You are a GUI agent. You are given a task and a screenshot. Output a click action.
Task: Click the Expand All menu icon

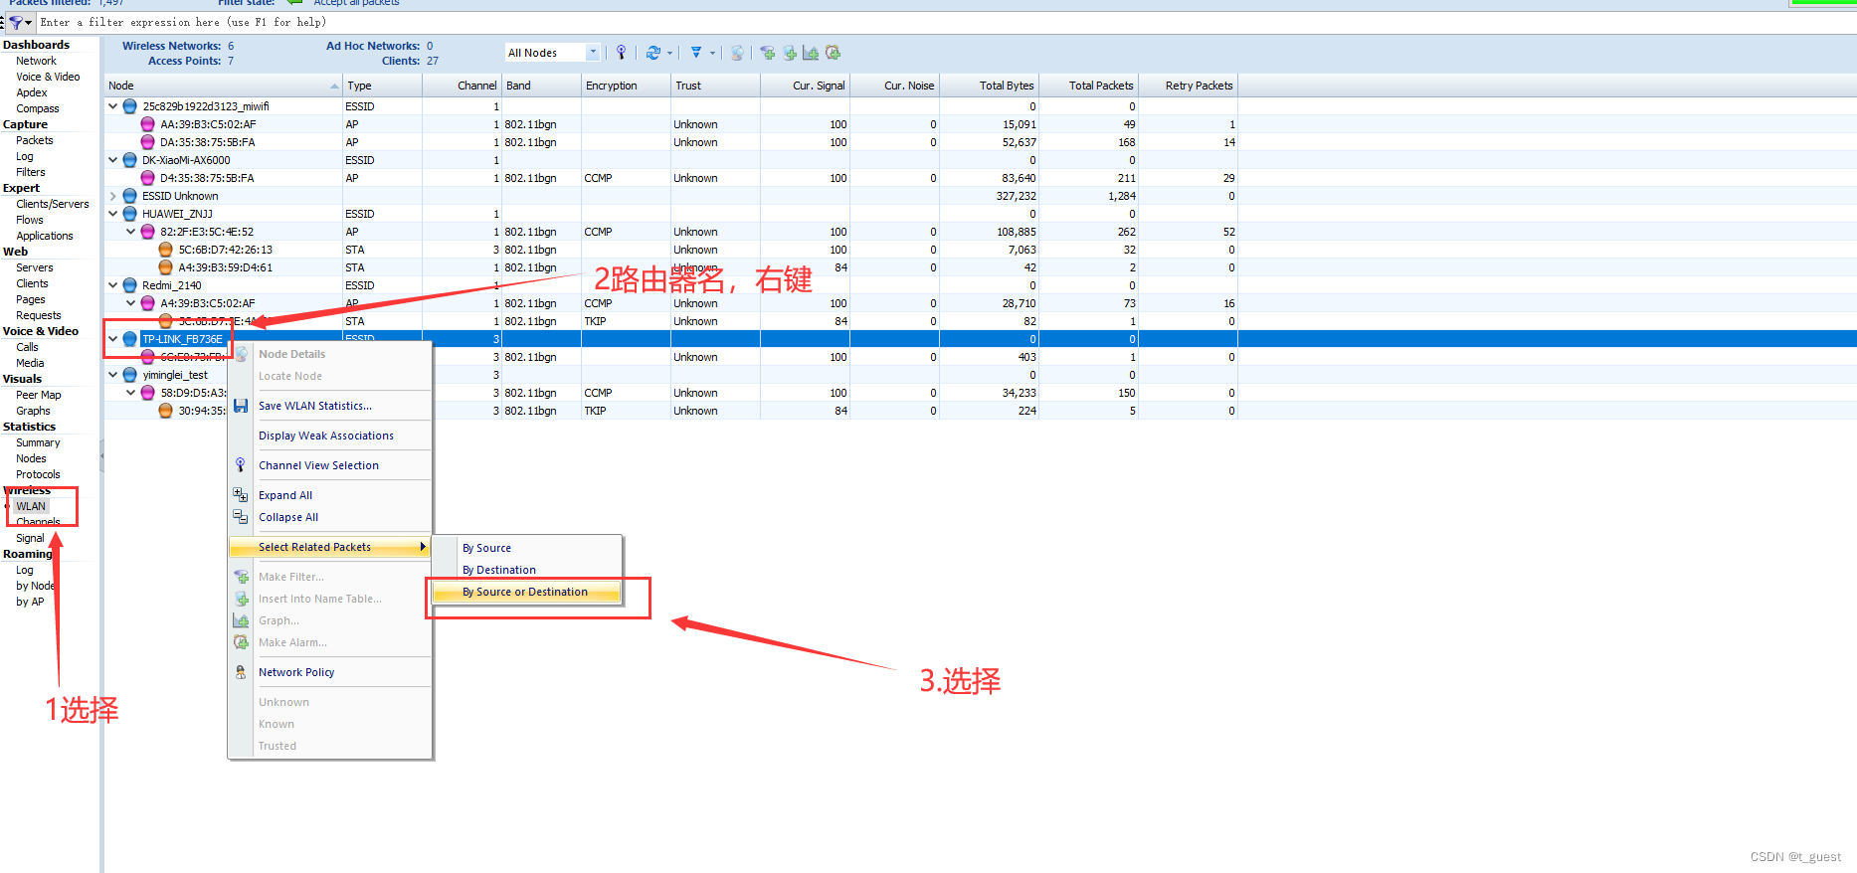[241, 494]
